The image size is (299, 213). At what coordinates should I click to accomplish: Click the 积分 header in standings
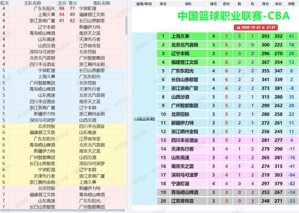[226, 4]
